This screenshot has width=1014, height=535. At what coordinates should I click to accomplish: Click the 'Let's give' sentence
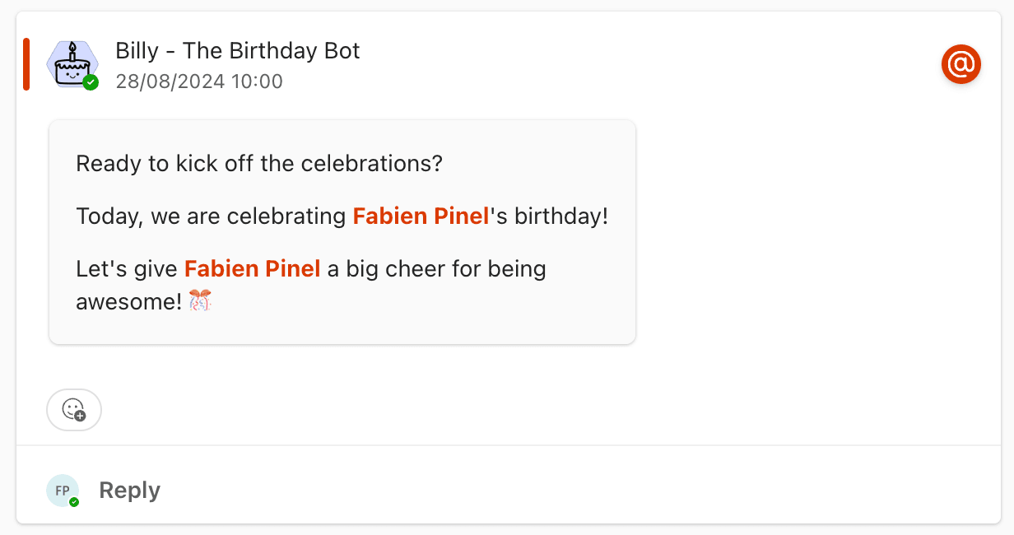pos(127,268)
